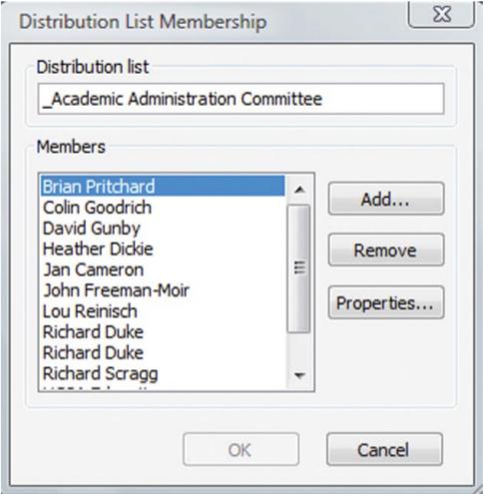Screen dimensions: 483x494
Task: Select the first Richard Duke entry
Action: (x=163, y=332)
